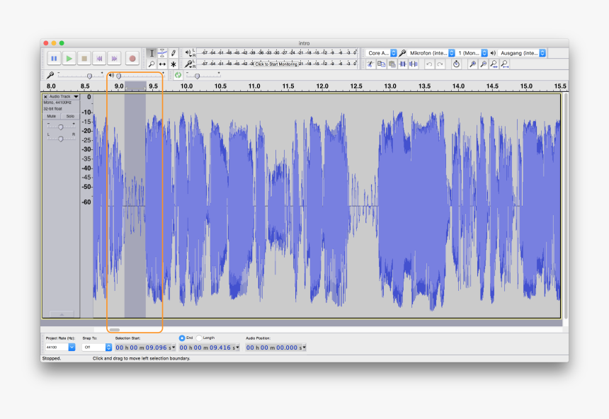609x419 pixels.
Task: Click the Sync-Lock tracks clock icon
Action: click(x=456, y=64)
